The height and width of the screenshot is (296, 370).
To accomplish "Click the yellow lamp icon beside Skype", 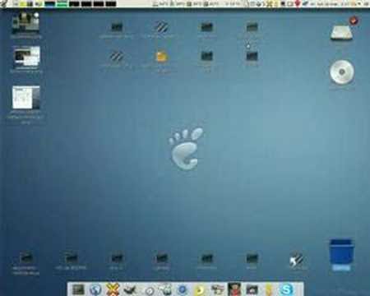I will [x=270, y=289].
